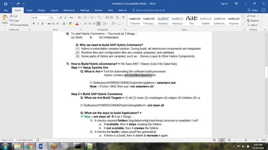Toggle Italic formatting
This screenshot has height=150, width=268.
tap(38, 24)
